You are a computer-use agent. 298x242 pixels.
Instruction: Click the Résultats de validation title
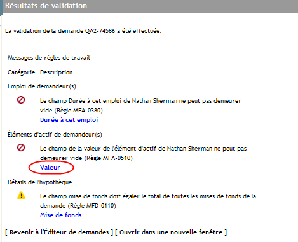coord(46,6)
